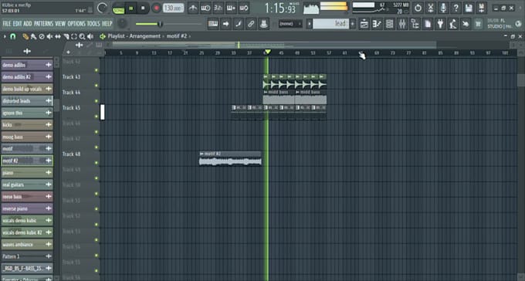Viewport: 525px width, 281px height.
Task: Toggle blend recording icon
Action: [x=231, y=8]
